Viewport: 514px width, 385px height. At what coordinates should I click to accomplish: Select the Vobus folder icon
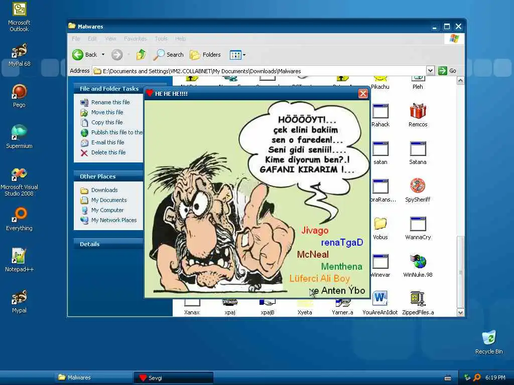380,228
